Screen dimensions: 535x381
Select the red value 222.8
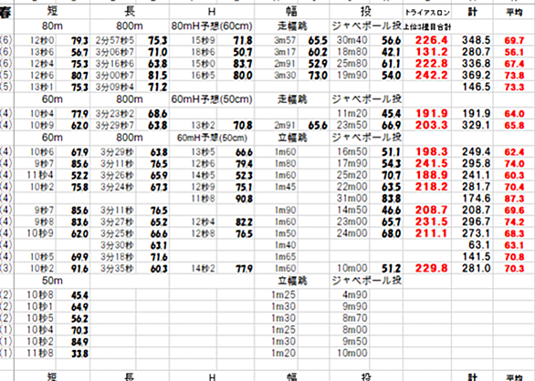click(431, 64)
